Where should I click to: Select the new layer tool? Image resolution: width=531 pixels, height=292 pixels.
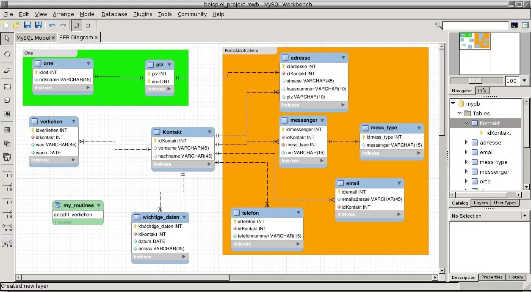pyautogui.click(x=7, y=87)
